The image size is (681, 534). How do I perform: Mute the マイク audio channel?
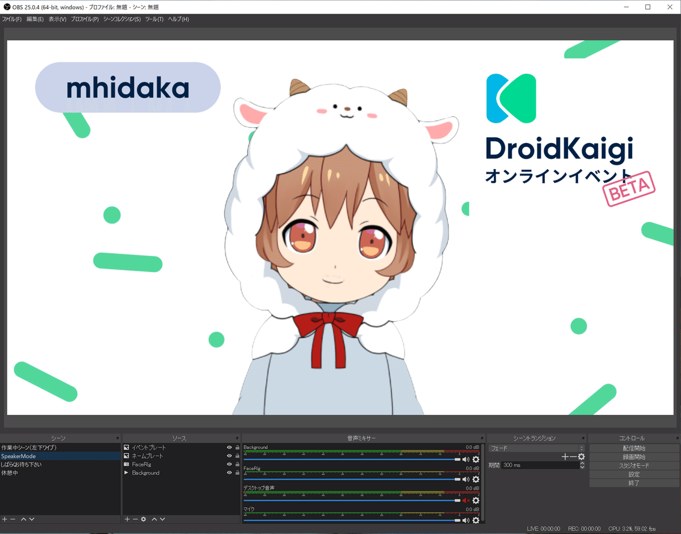[466, 520]
